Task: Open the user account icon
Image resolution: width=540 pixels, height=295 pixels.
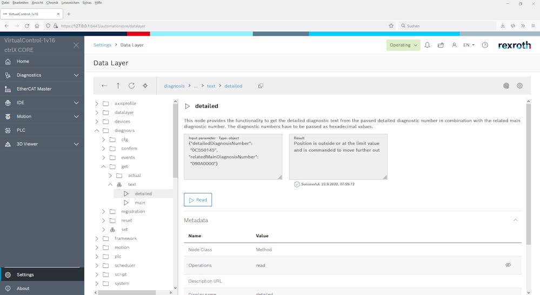Action: (454, 45)
